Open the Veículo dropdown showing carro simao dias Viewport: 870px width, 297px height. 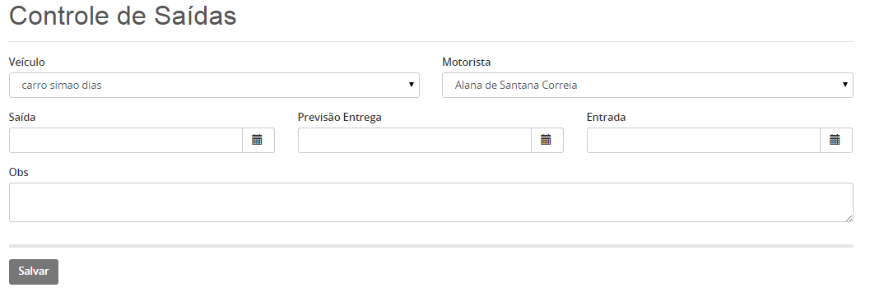point(214,86)
